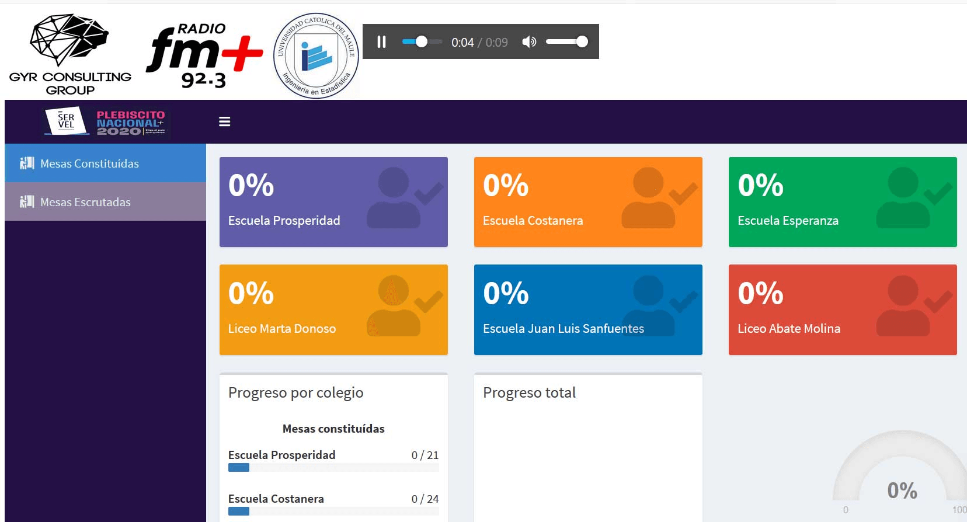Click the GYR Consulting Group logo

(x=70, y=54)
